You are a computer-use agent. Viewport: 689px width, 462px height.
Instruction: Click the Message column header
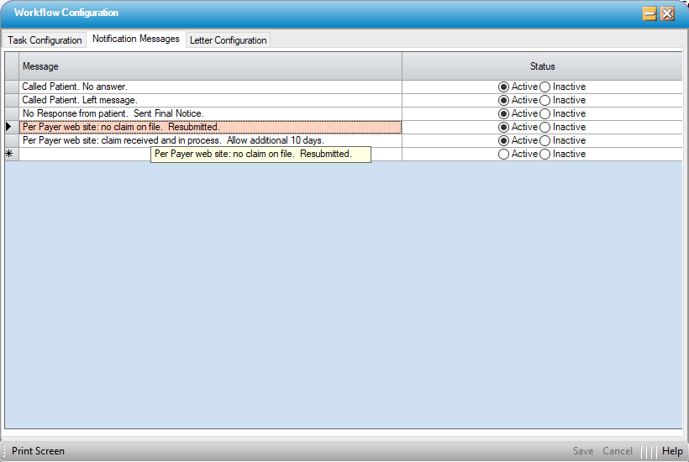(210, 66)
